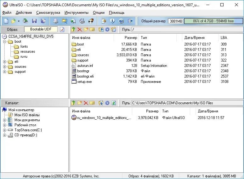The image size is (244, 179).
Task: Click the catalog Путь field with My ISO Files
Action: coord(188,103)
